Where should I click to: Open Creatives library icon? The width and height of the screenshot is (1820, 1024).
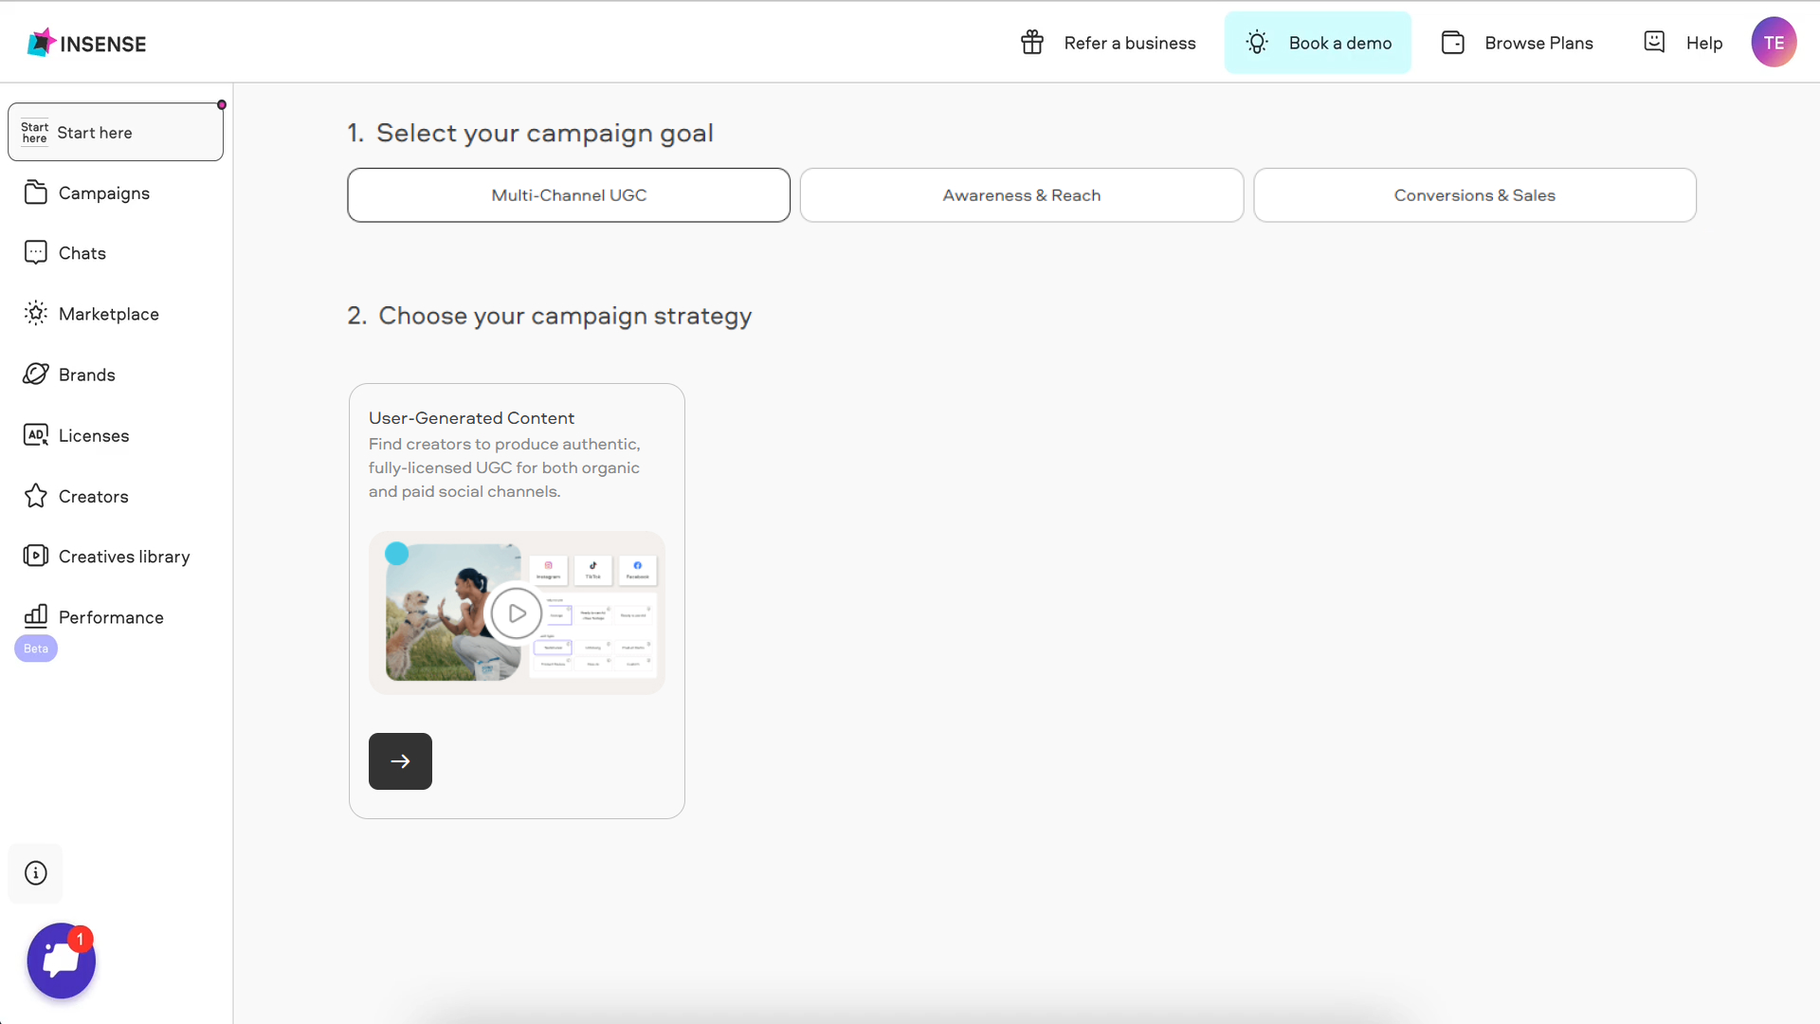click(x=36, y=557)
